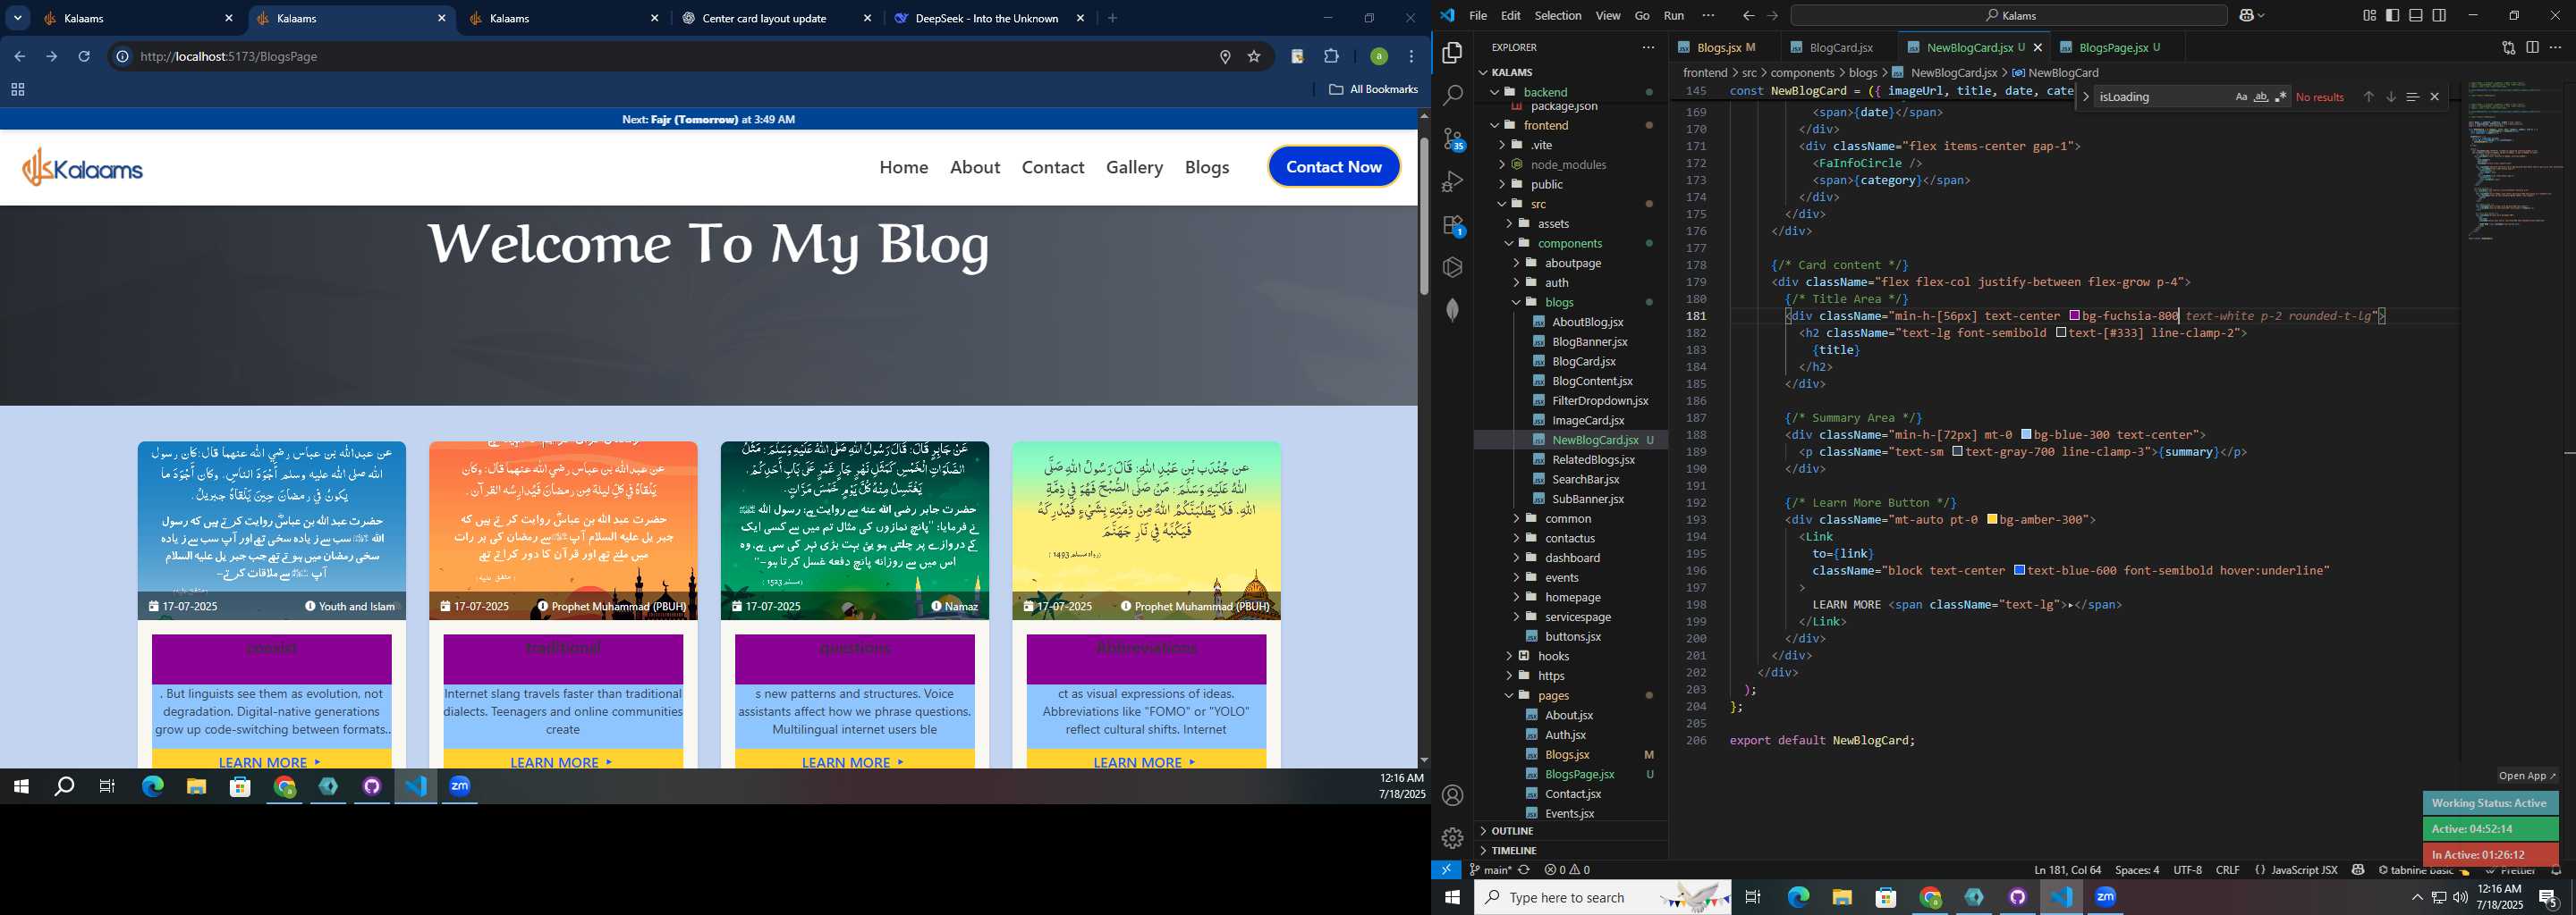
Task: Open the RelatedBlogs.jsx file in Explorer
Action: click(1592, 459)
